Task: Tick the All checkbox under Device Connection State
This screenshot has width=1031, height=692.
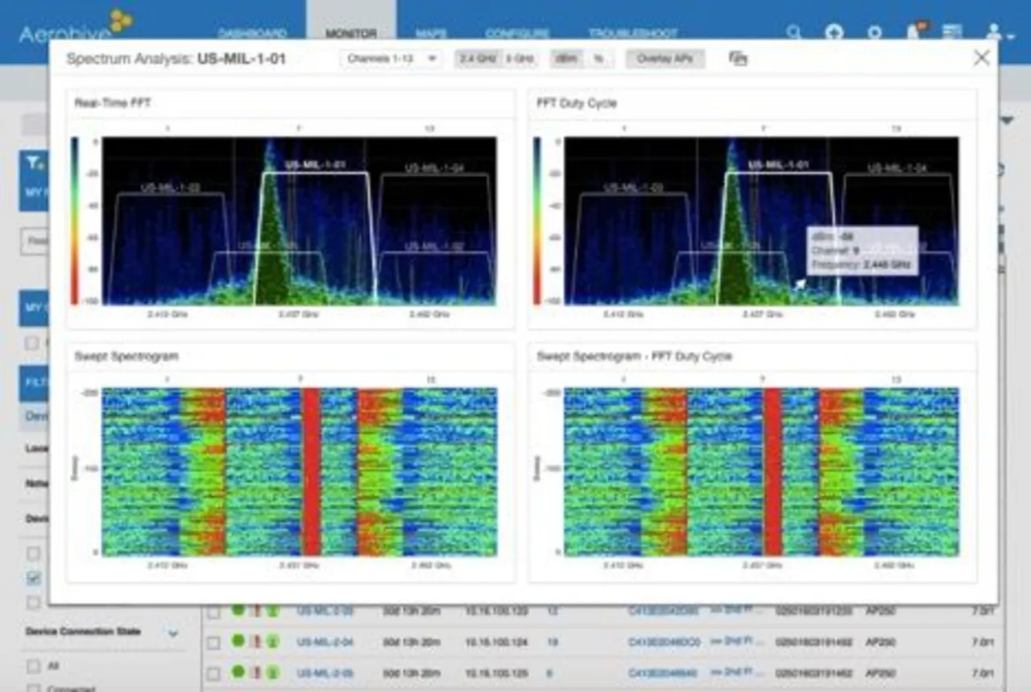Action: click(x=33, y=666)
